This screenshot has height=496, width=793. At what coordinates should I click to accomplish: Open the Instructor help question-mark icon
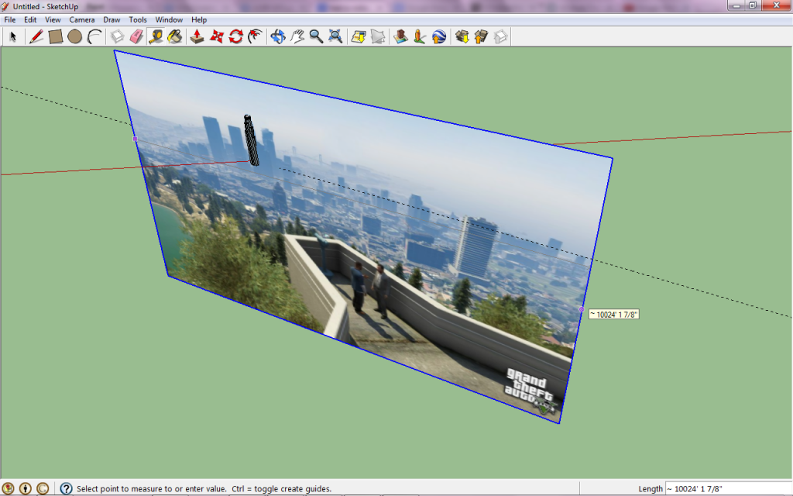click(x=67, y=489)
